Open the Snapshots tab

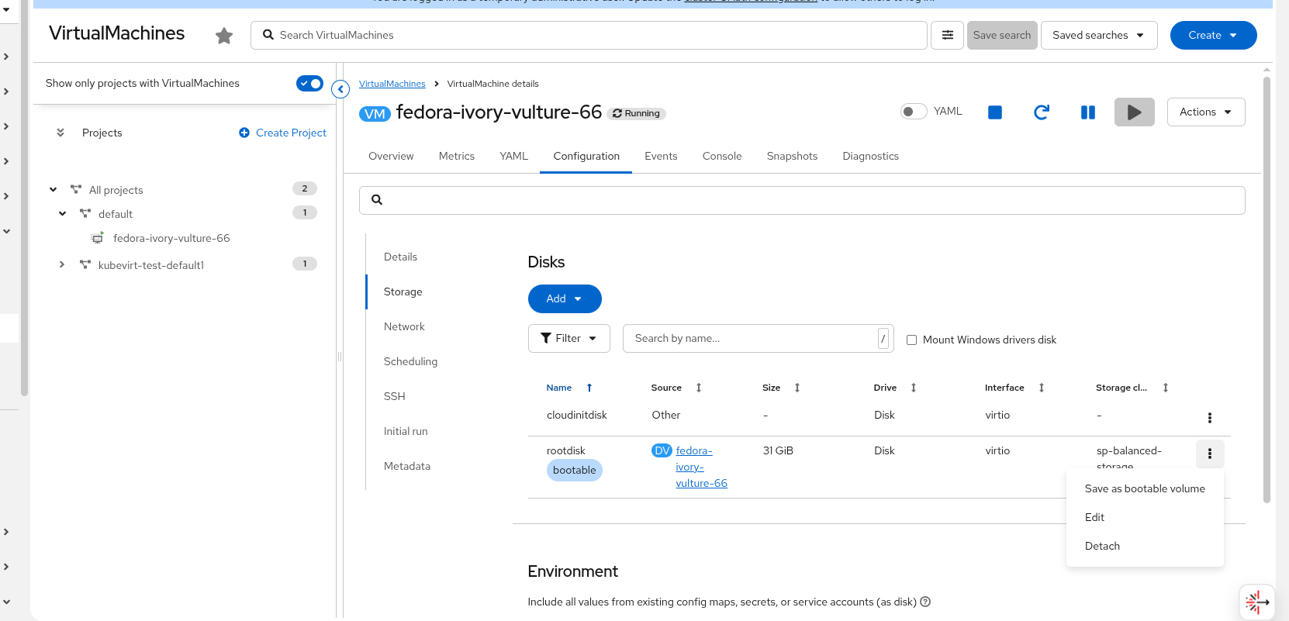coord(792,156)
